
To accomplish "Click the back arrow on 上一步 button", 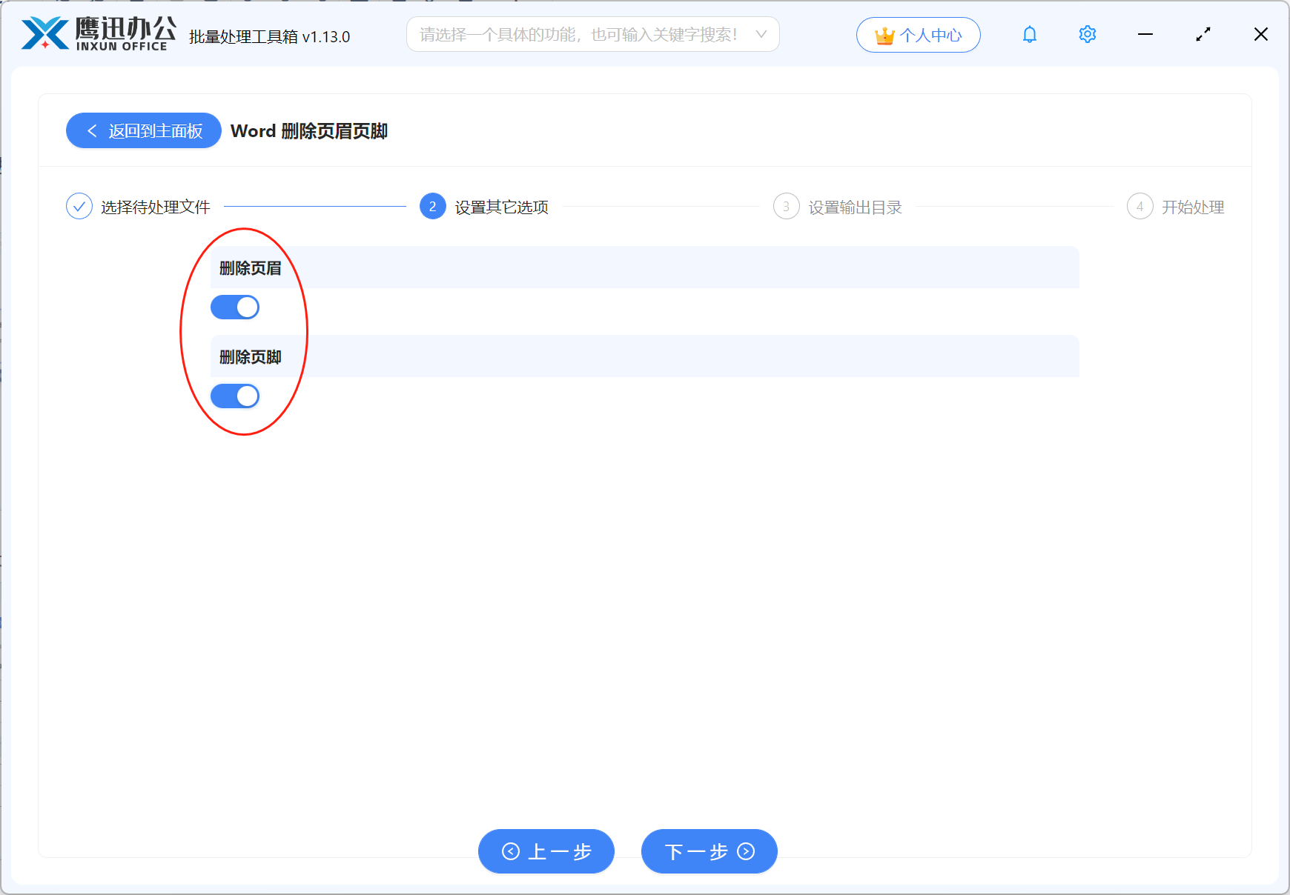I will click(509, 851).
